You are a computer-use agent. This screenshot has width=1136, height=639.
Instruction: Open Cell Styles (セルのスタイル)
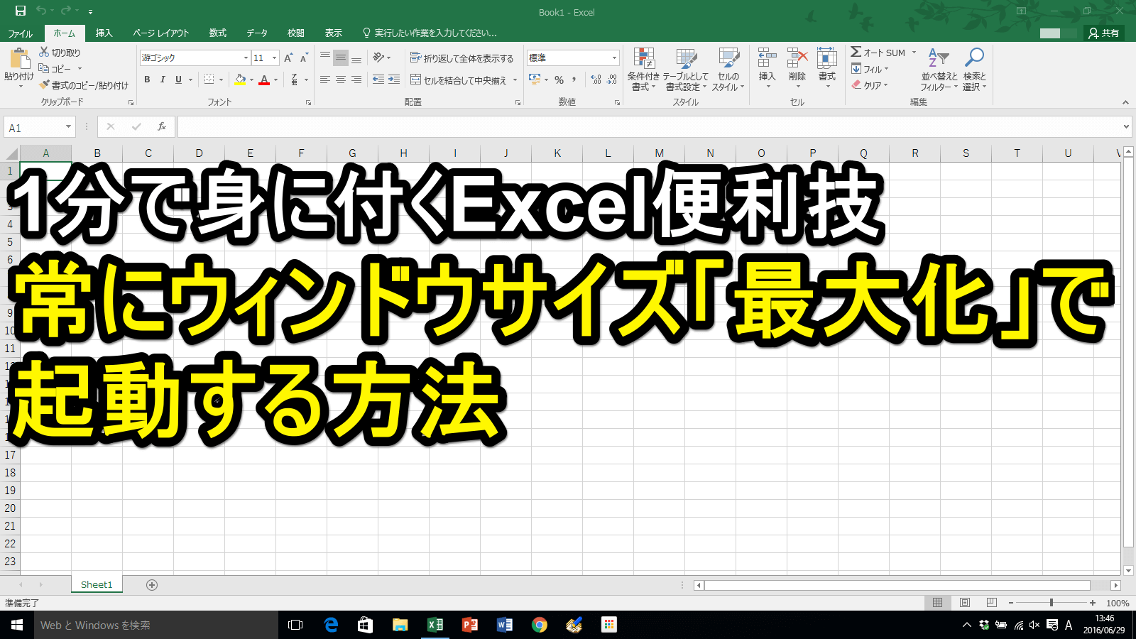click(728, 70)
